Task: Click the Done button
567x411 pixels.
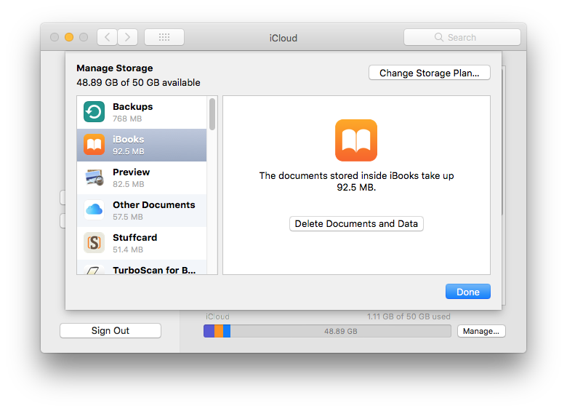Action: (468, 292)
